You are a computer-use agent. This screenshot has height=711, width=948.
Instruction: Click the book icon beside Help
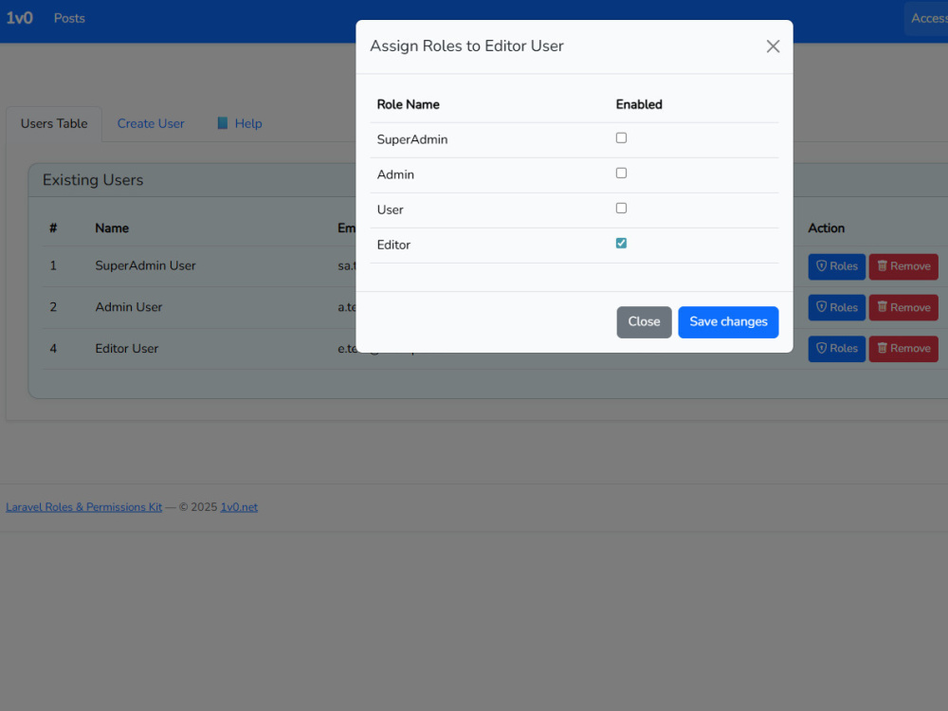point(223,123)
